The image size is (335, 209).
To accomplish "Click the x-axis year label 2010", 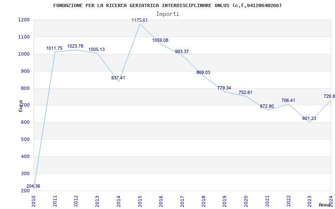I will click(34, 201).
